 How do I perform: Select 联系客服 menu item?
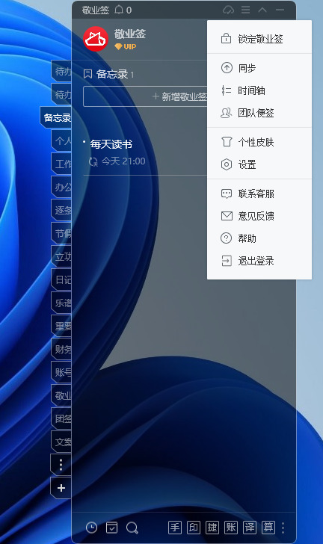pos(259,194)
